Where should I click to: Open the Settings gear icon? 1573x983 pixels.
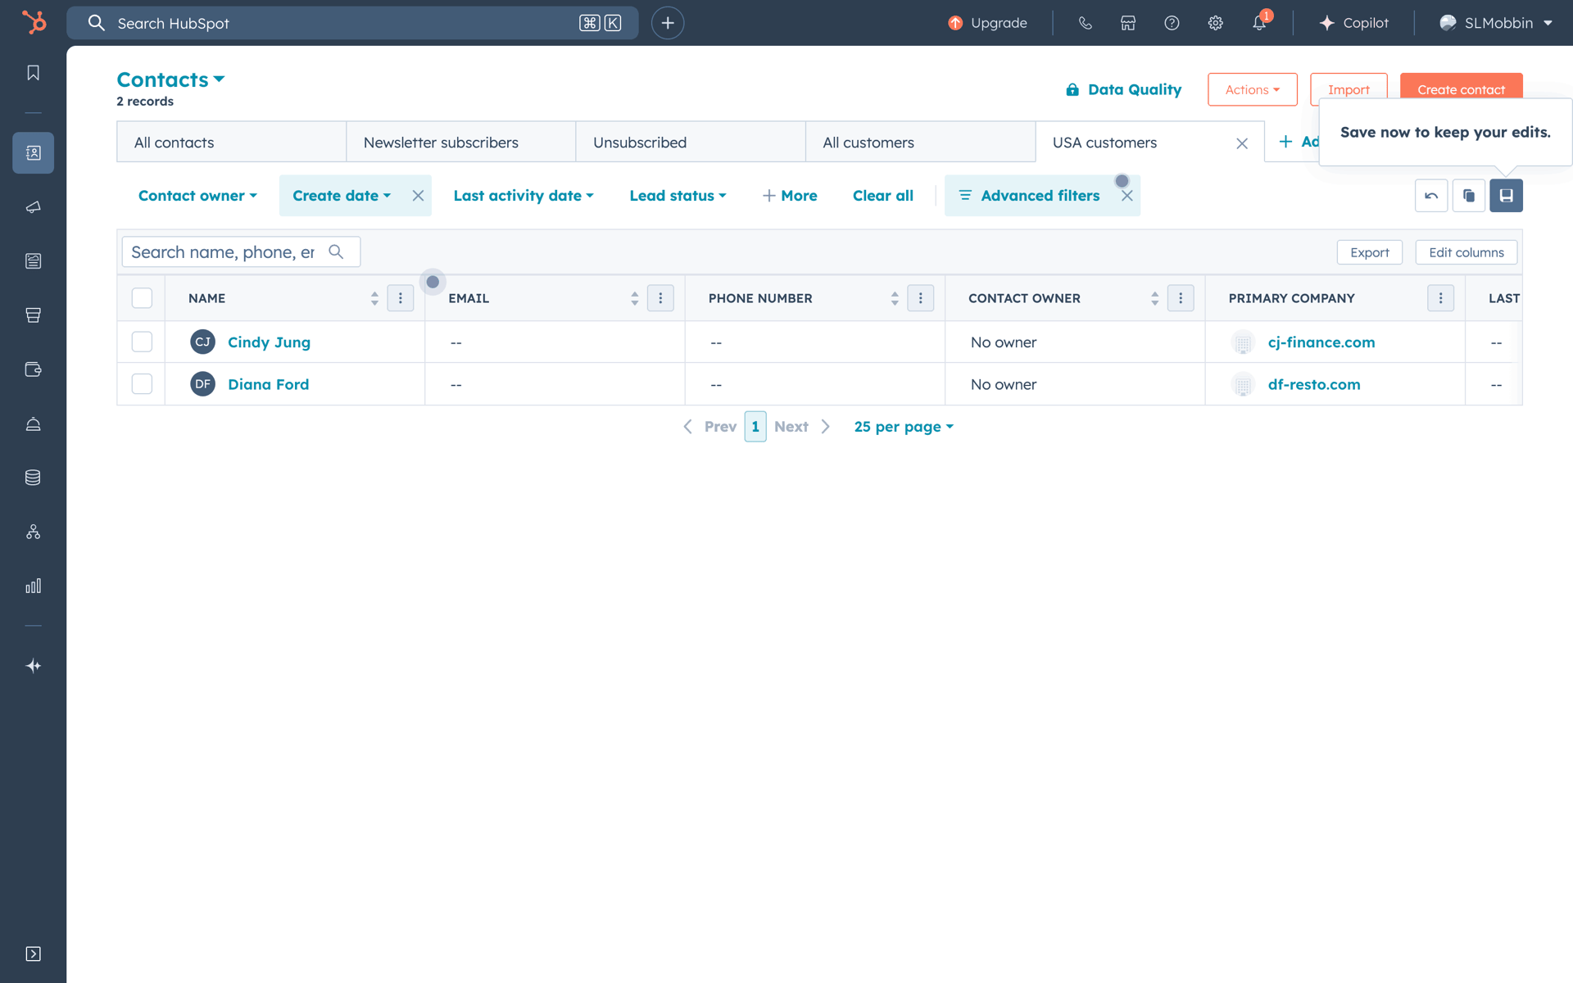click(1215, 23)
